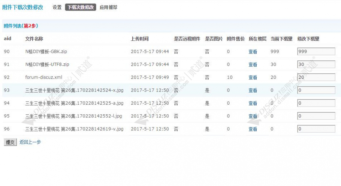Viewport: 341px width, 186px height.
Task: Click 查看 link in aid 96 row
Action: [x=253, y=129]
